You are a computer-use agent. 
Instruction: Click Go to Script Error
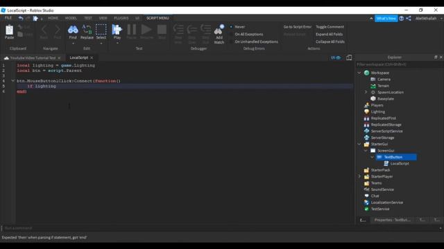tap(298, 27)
